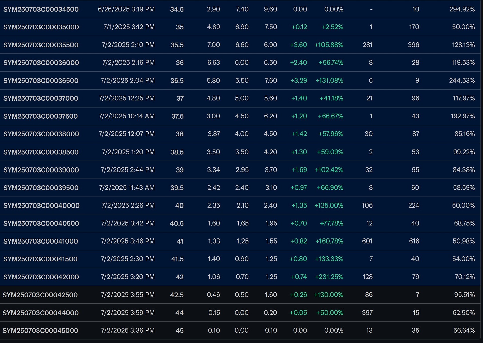Image resolution: width=483 pixels, height=343 pixels.
Task: Click contract SYM250703C00037000
Action: (41, 98)
